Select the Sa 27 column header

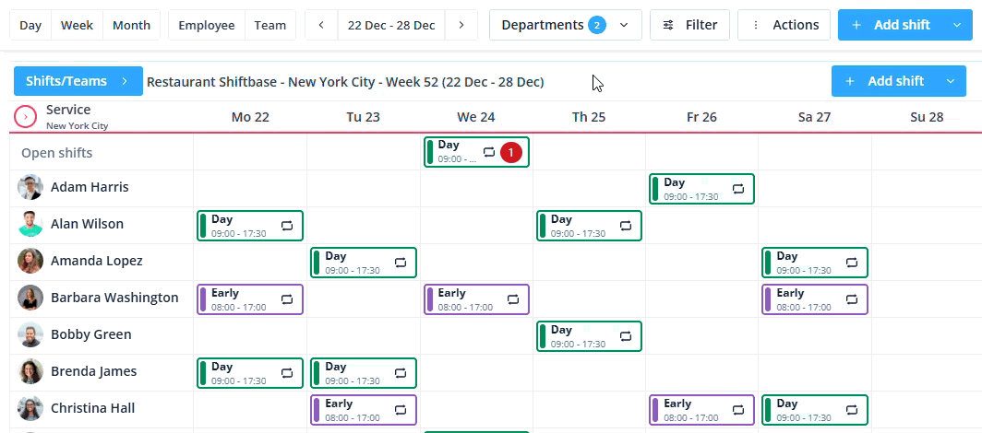coord(814,118)
